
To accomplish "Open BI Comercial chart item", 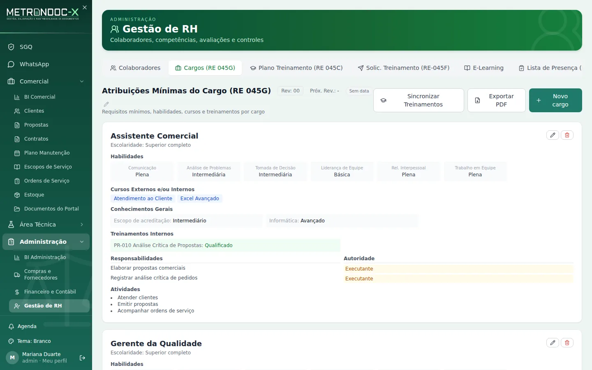I will 49,97.
